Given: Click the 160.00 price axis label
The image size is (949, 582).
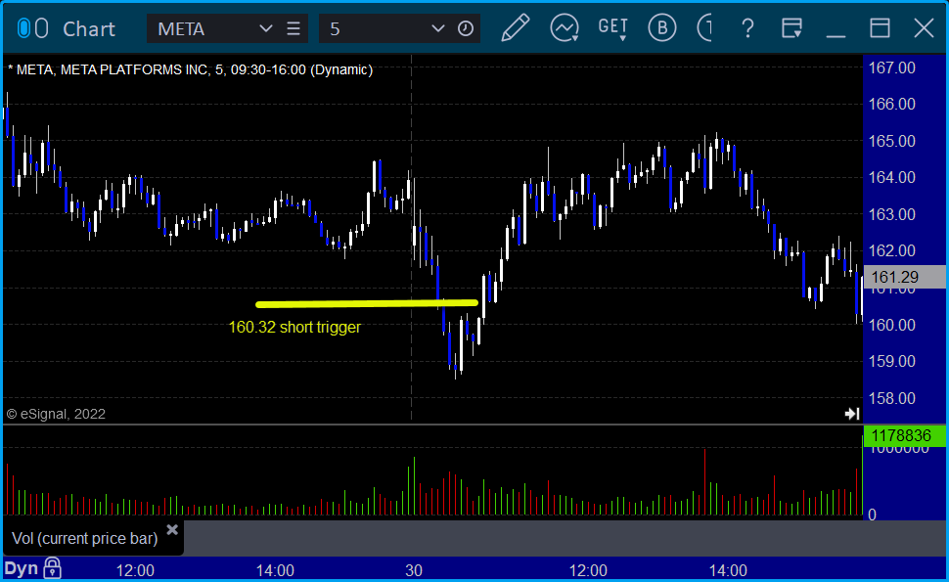Looking at the screenshot, I should (892, 325).
